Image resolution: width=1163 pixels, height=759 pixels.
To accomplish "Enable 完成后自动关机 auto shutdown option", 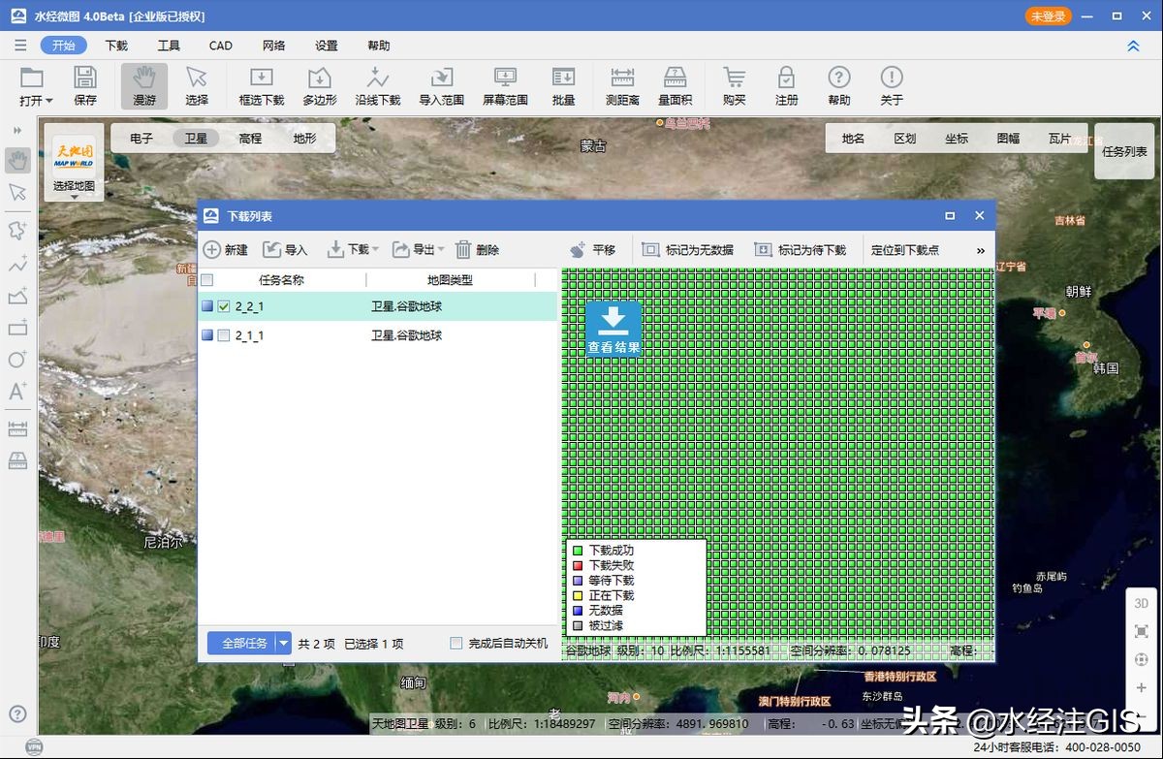I will (455, 643).
